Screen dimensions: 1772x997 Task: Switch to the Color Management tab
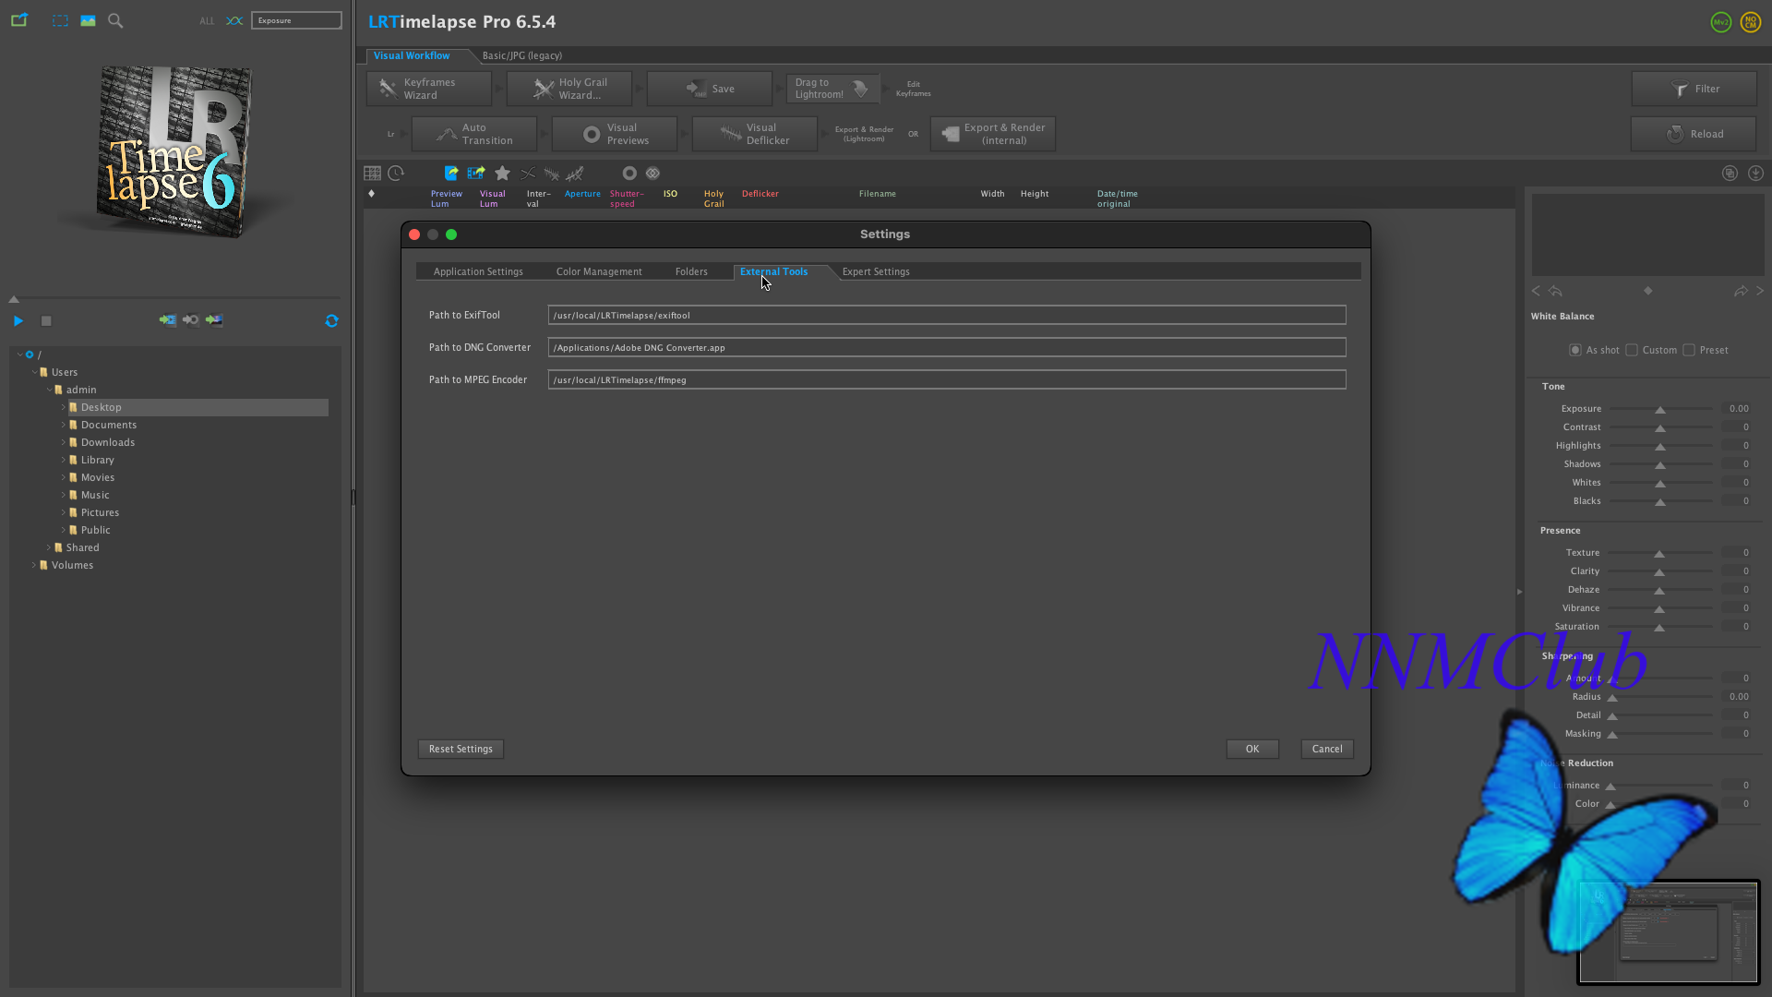599,271
